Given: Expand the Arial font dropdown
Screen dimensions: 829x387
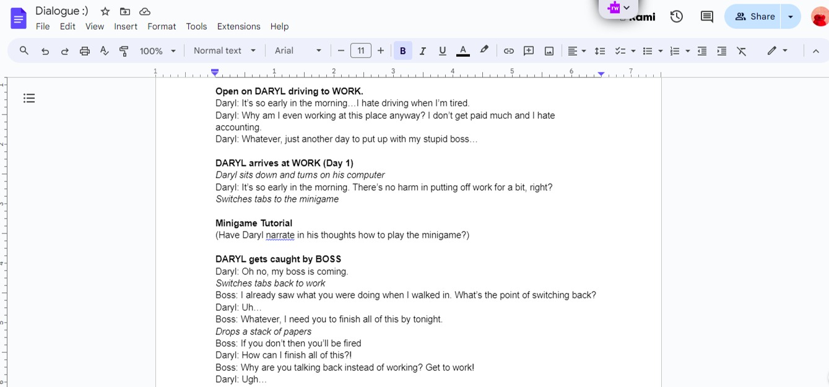Looking at the screenshot, I should (x=298, y=51).
